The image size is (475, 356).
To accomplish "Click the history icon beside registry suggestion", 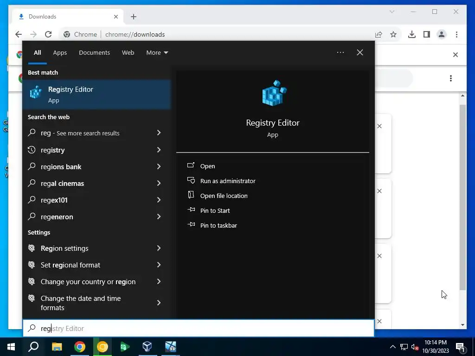I will tap(32, 150).
